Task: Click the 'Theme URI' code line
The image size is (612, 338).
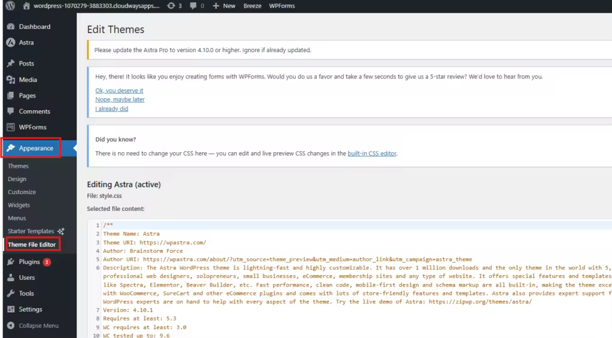Action: click(154, 242)
